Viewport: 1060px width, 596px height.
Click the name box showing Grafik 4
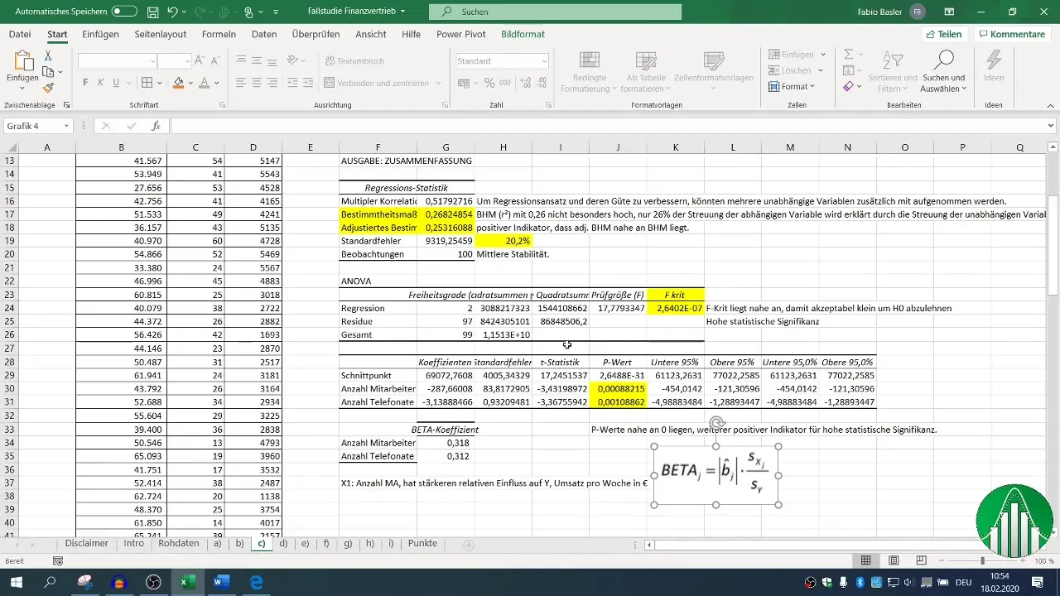pos(39,126)
